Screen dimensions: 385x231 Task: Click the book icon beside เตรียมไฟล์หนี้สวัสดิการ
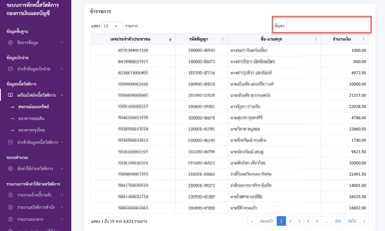tap(10, 95)
